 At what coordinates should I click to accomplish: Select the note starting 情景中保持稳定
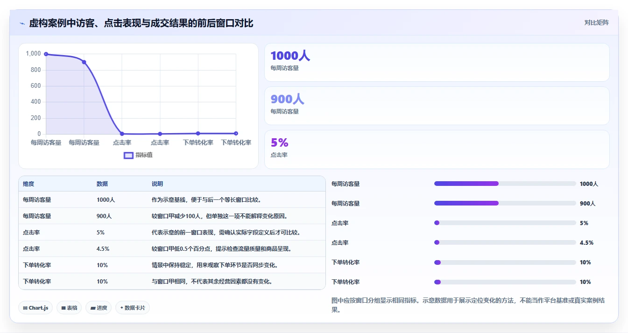[215, 265]
